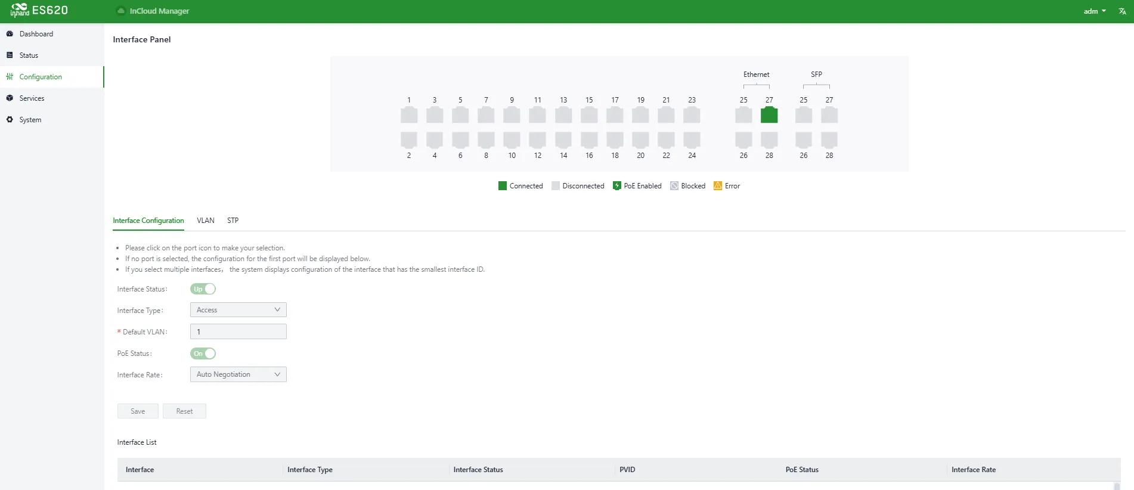The height and width of the screenshot is (490, 1134).
Task: Click the Default VLAN input field
Action: [238, 331]
